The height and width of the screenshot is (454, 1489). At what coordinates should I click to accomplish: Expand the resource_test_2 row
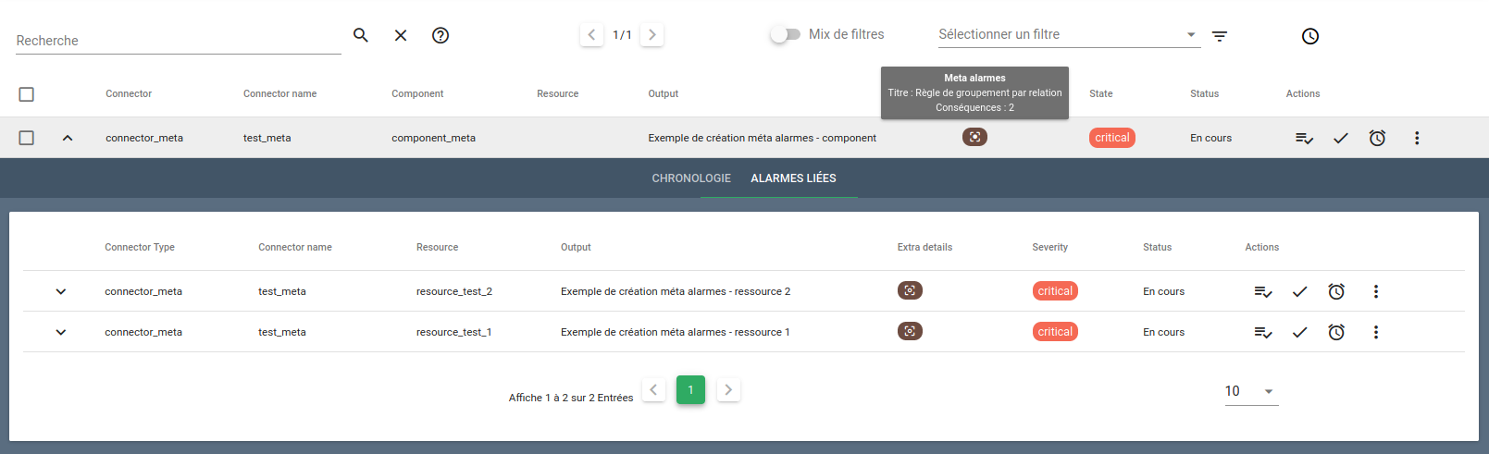61,291
